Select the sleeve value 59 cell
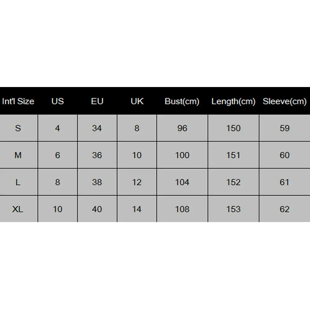 [284, 128]
